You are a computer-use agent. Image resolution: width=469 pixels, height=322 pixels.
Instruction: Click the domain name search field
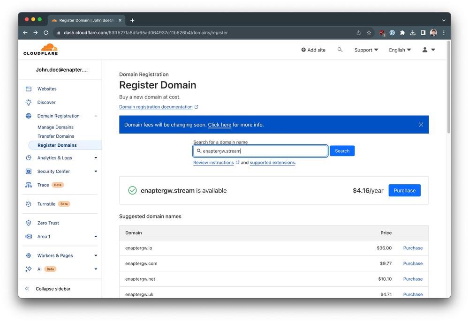pos(260,150)
